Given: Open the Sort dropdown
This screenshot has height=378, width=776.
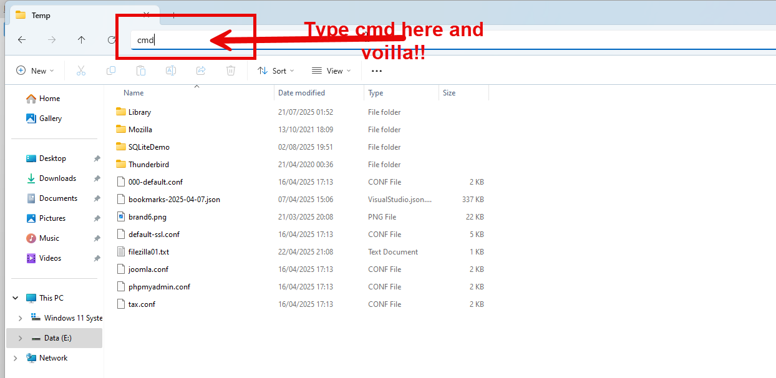Looking at the screenshot, I should [x=276, y=71].
